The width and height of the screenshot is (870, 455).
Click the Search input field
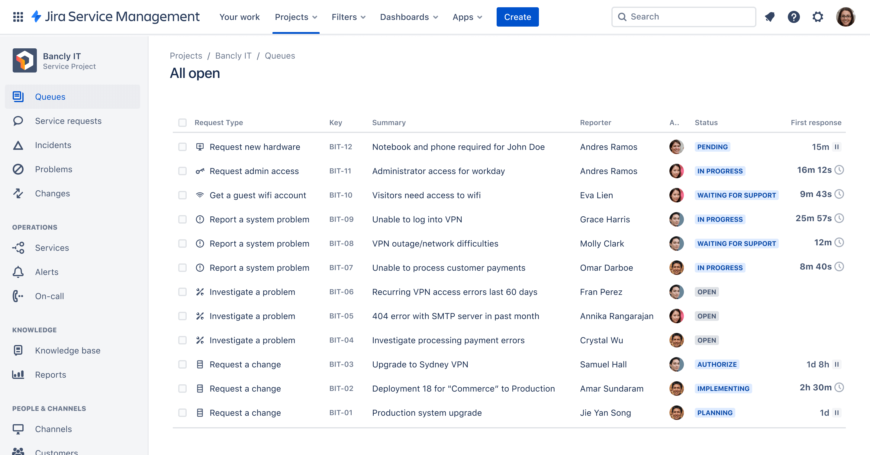pyautogui.click(x=684, y=16)
